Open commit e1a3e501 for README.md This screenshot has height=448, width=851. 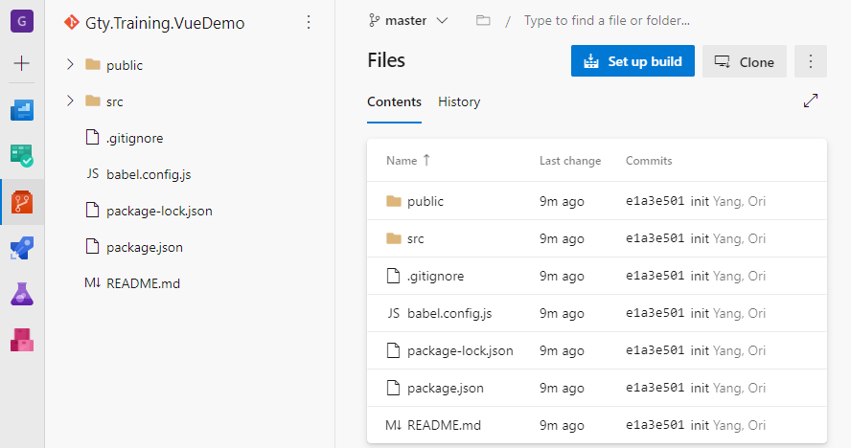click(x=655, y=424)
